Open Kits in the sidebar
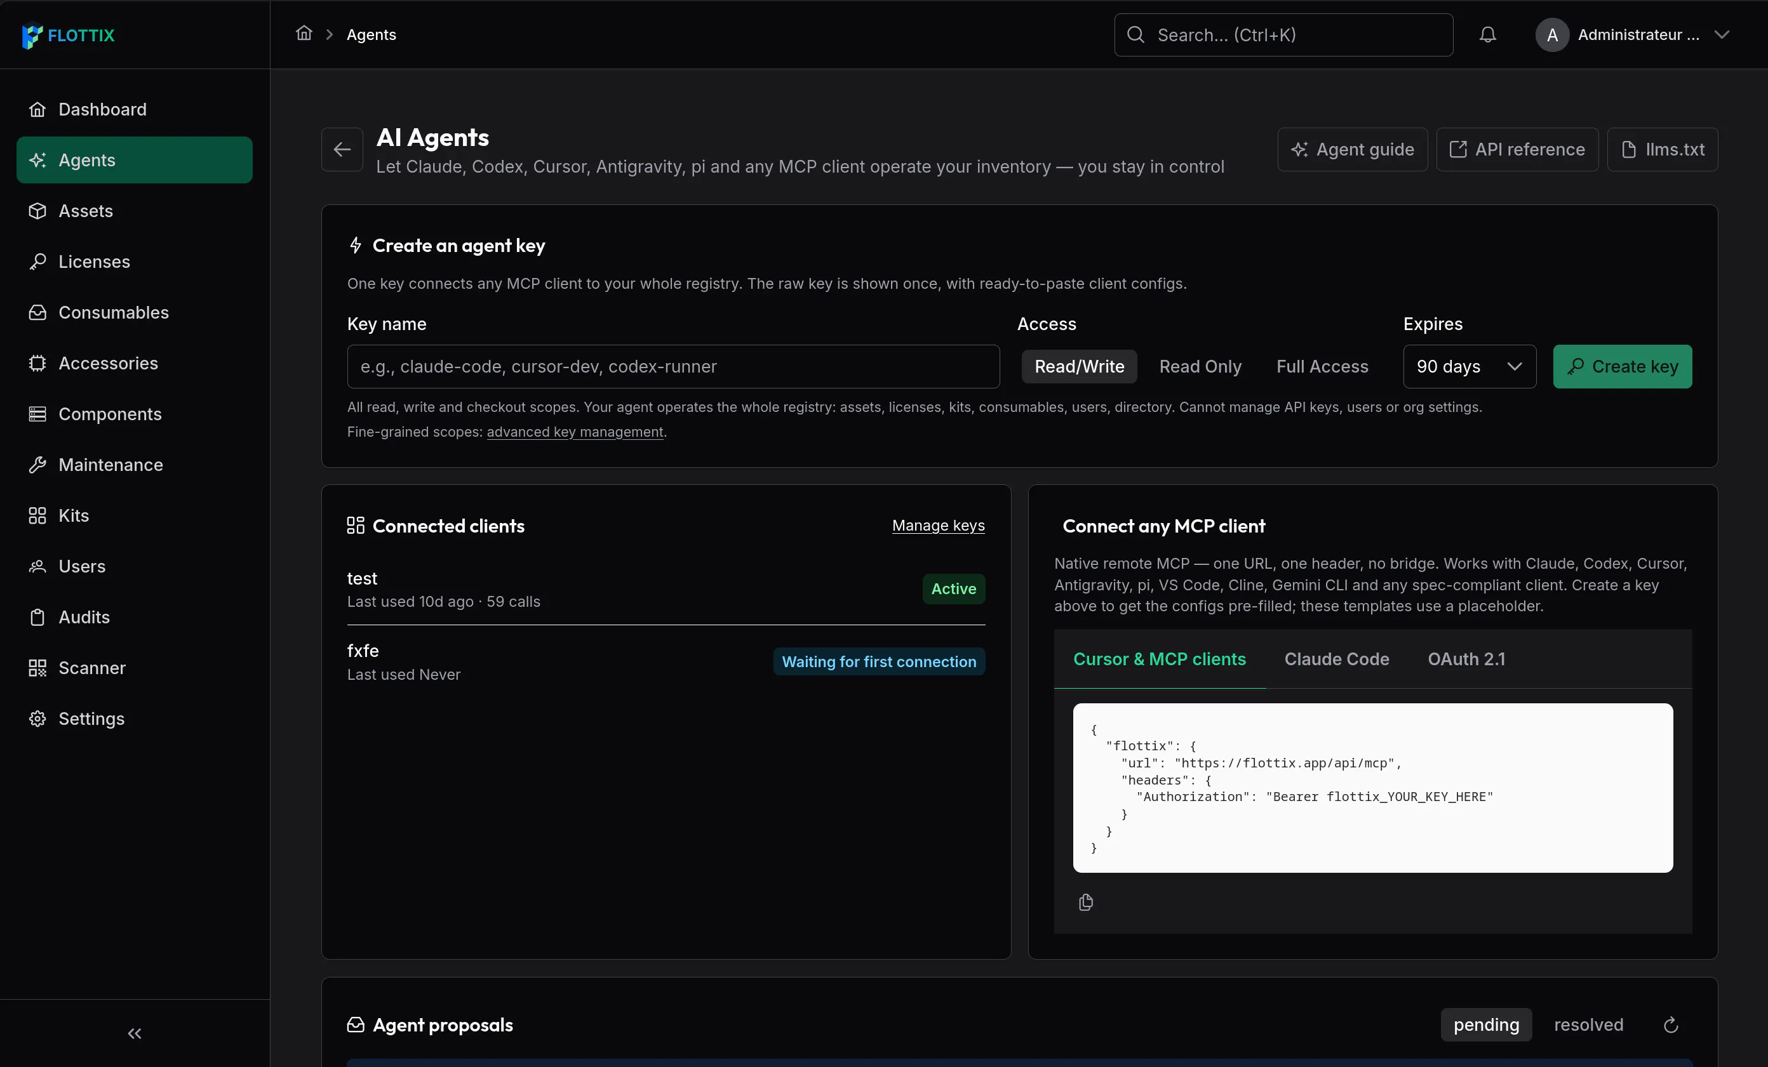 (134, 515)
